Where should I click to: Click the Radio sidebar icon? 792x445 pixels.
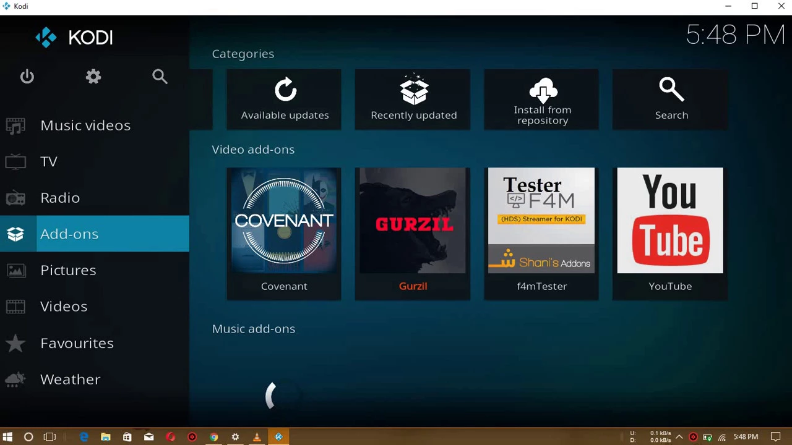click(x=15, y=198)
